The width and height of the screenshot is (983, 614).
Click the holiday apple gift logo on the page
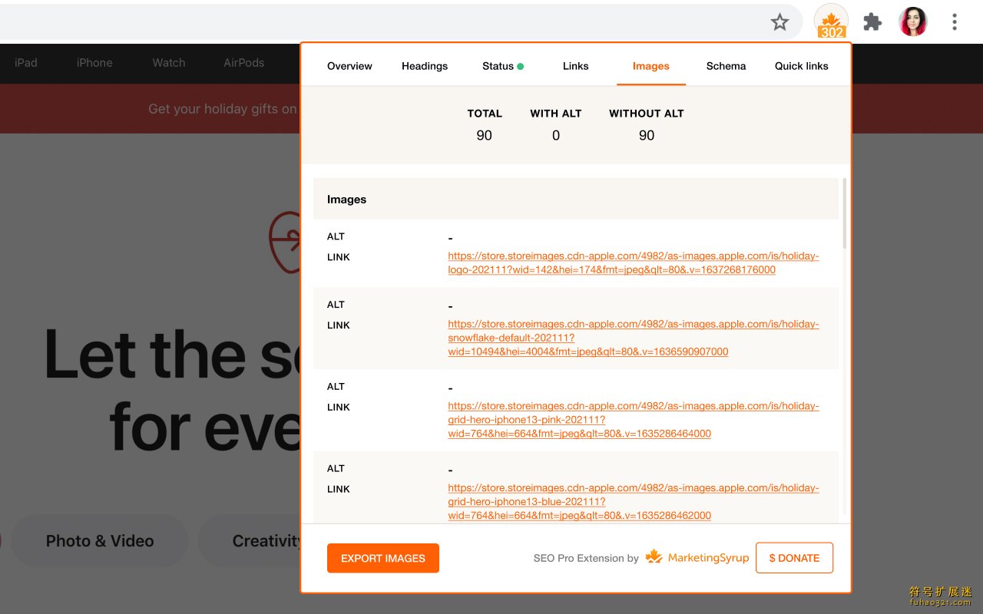click(x=284, y=242)
